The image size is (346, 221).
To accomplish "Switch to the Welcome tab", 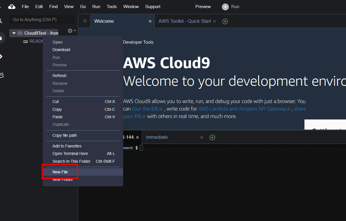I will [x=122, y=21].
